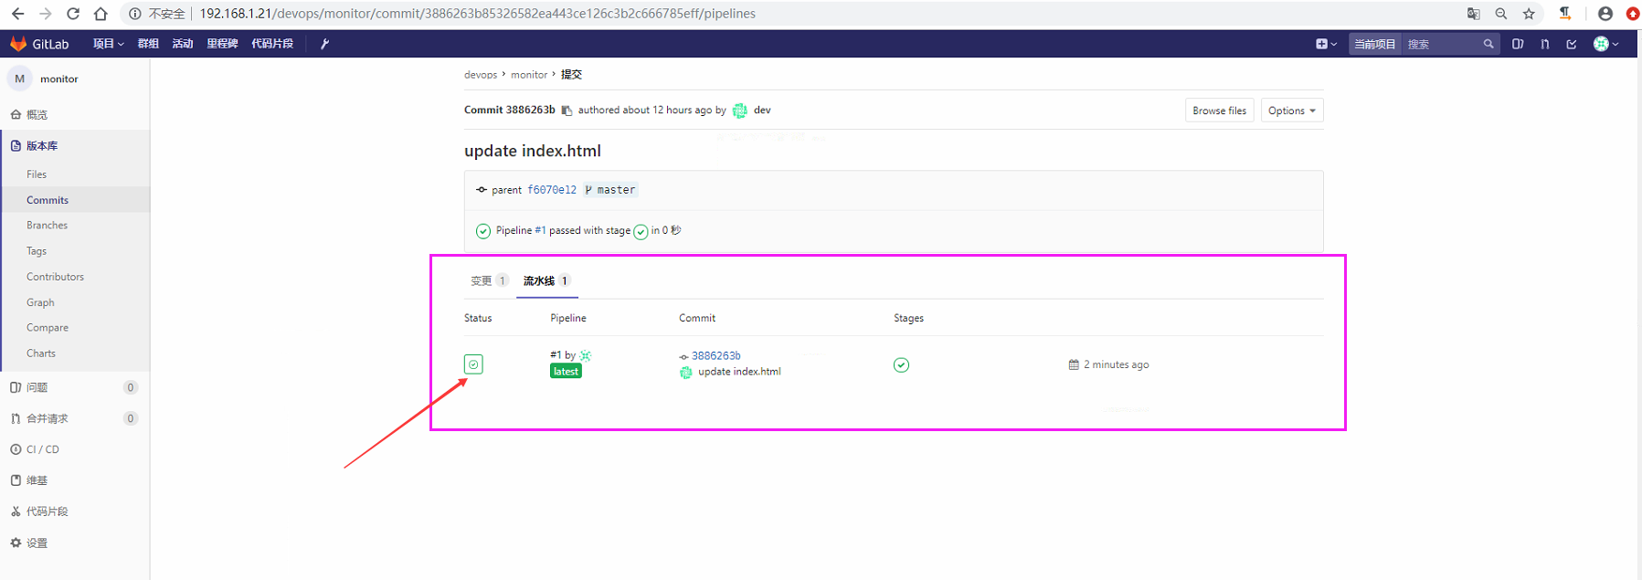Click the address bar URL
The width and height of the screenshot is (1642, 580).
[477, 14]
